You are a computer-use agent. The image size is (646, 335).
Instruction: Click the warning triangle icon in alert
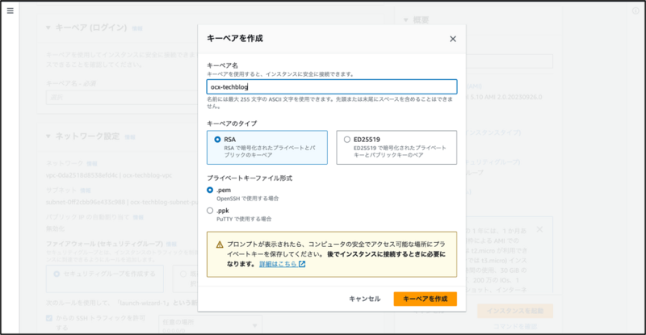click(220, 245)
